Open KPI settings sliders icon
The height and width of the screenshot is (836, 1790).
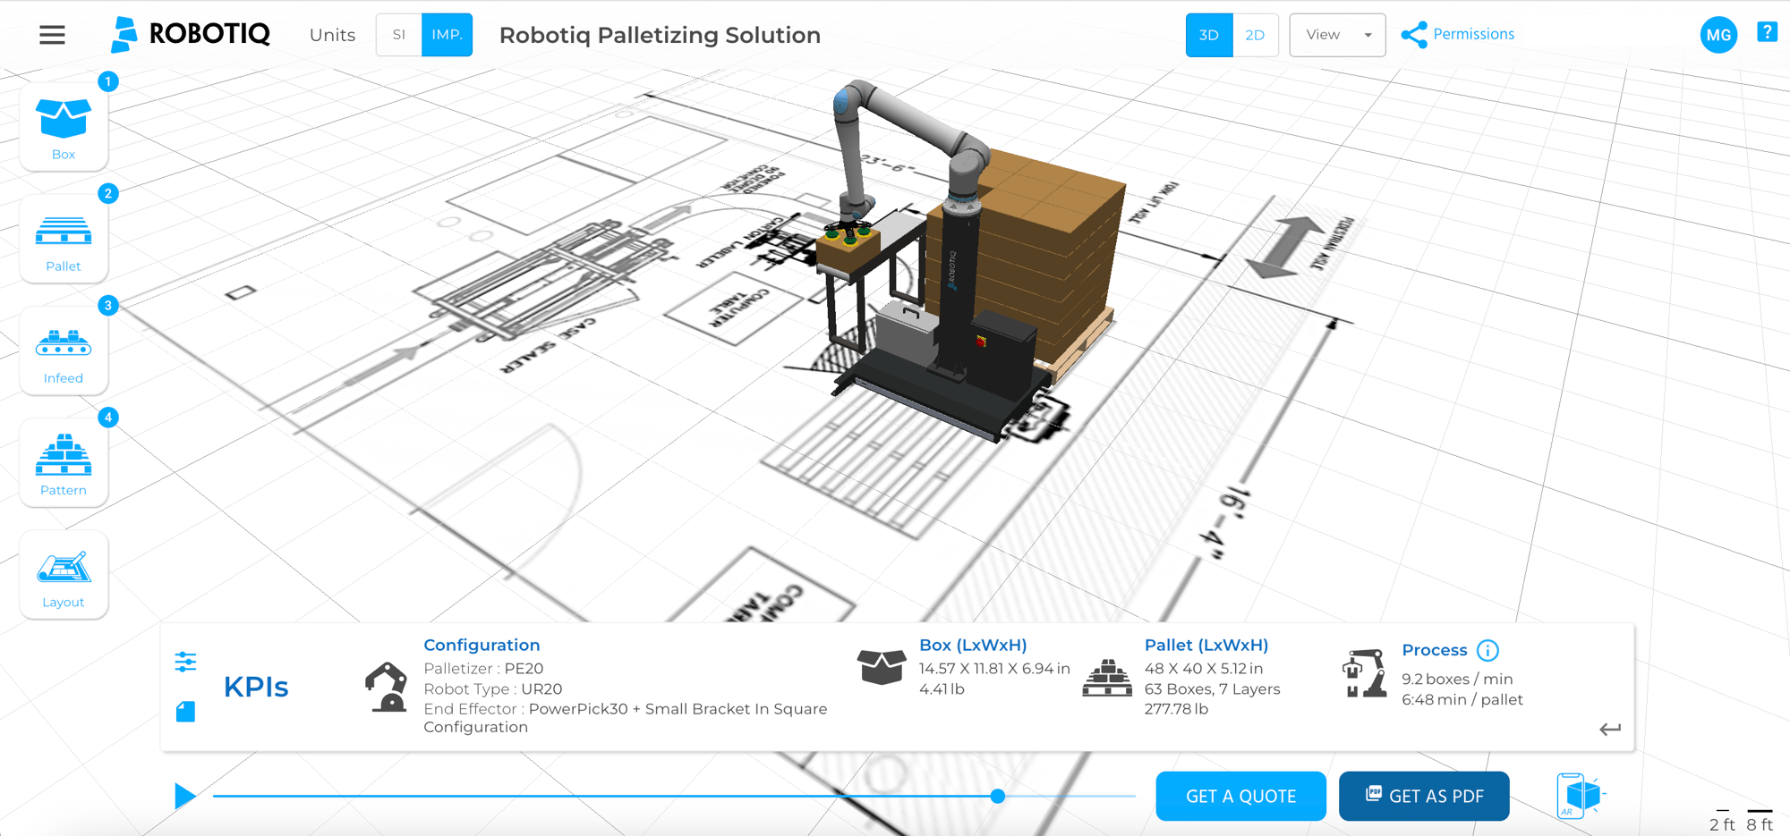[185, 662]
